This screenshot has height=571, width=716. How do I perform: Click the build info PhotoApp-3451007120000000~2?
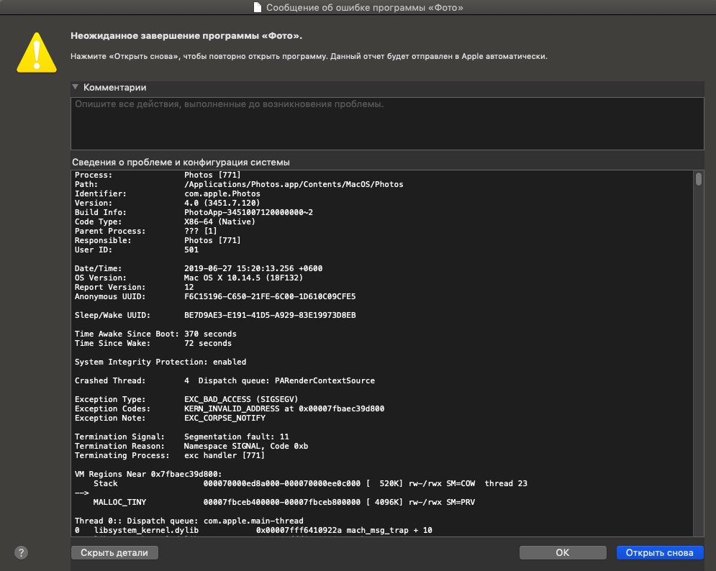pos(248,212)
